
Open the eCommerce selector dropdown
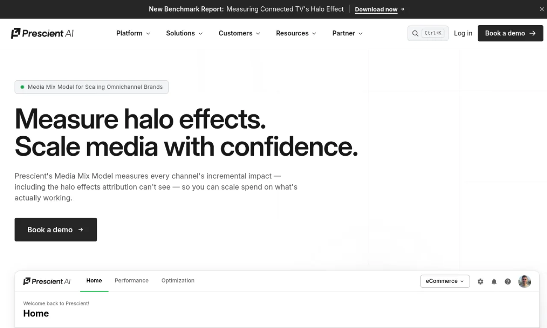445,281
